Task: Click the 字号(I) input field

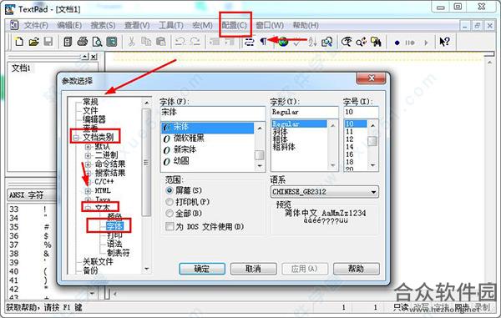Action: tap(361, 112)
